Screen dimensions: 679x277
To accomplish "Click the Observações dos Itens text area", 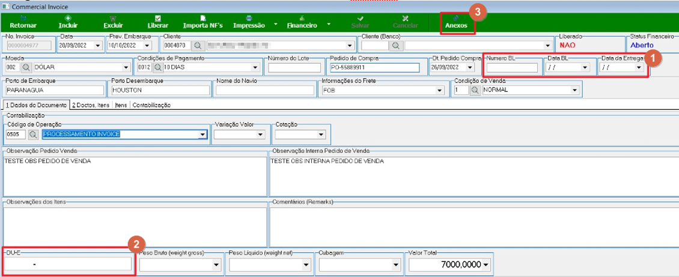I will (135, 227).
